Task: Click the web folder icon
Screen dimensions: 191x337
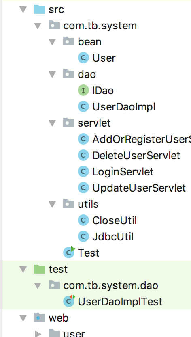Action: click(40, 318)
